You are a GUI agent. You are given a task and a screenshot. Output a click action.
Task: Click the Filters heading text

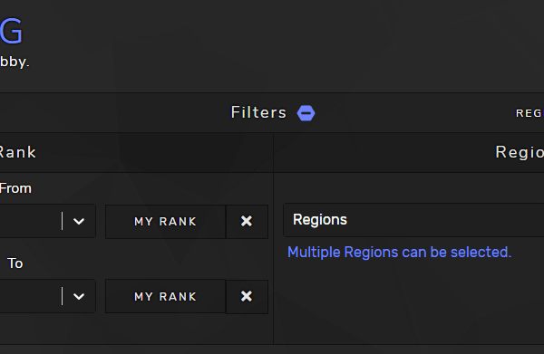click(x=258, y=112)
